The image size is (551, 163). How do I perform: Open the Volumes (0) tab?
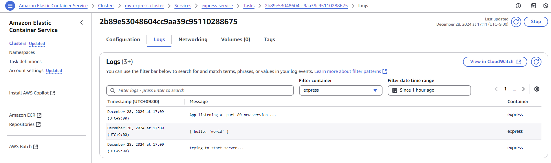[235, 39]
